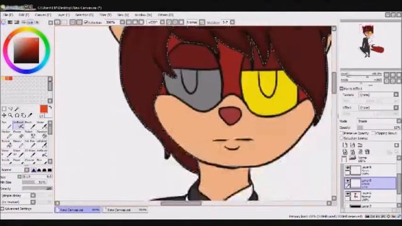Select the Zoom magnifier tool
Viewport: 402px width, 226px height.
(x=11, y=116)
